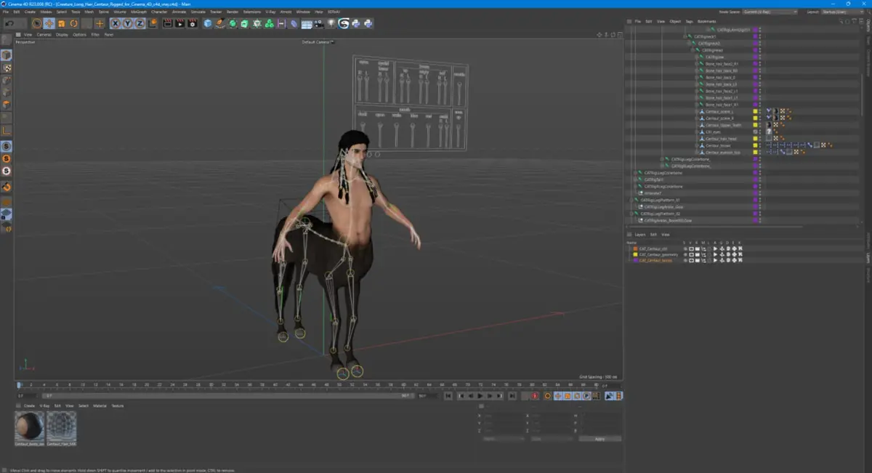Open Edit Render Settings icon
The width and height of the screenshot is (872, 473).
[193, 23]
